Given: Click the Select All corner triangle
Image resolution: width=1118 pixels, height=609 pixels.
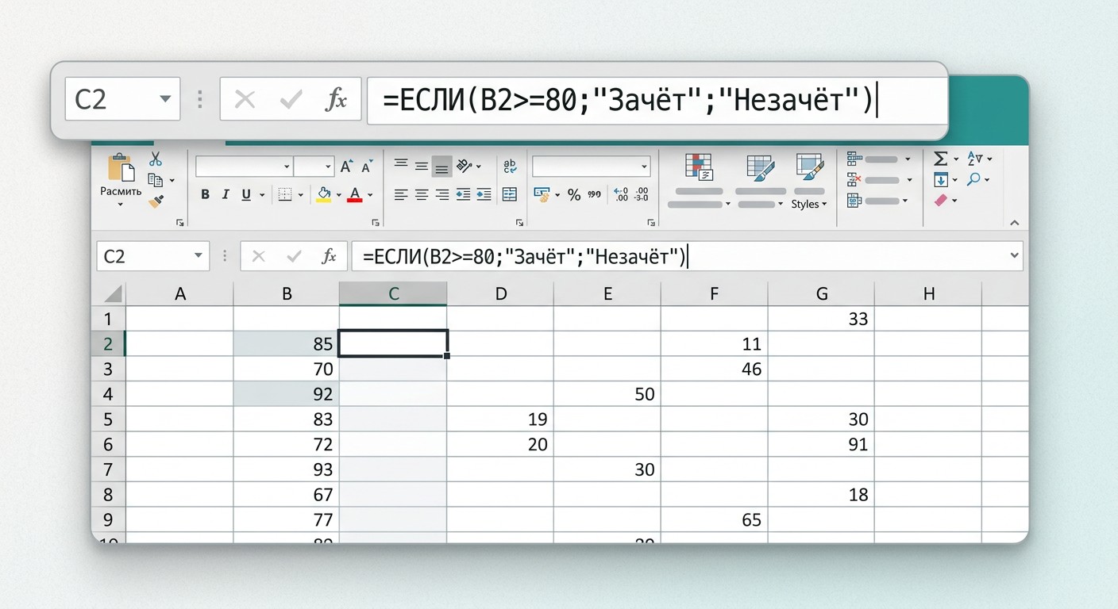Looking at the screenshot, I should (112, 294).
